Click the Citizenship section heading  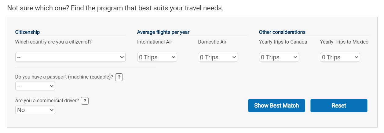pos(27,32)
